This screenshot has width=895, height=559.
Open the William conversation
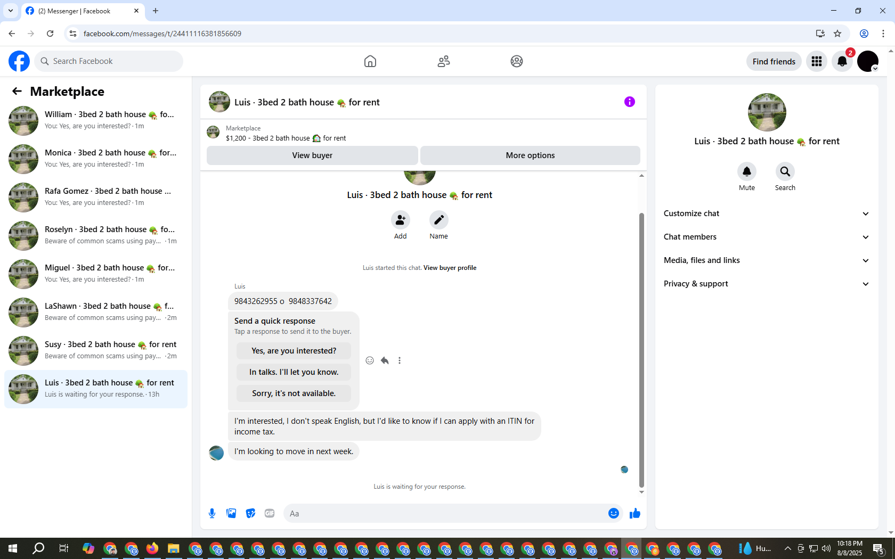pos(96,121)
